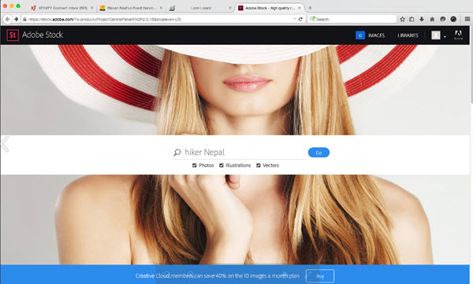This screenshot has height=284, width=473.
Task: Click the Adobe logo in header
Action: tap(458, 35)
